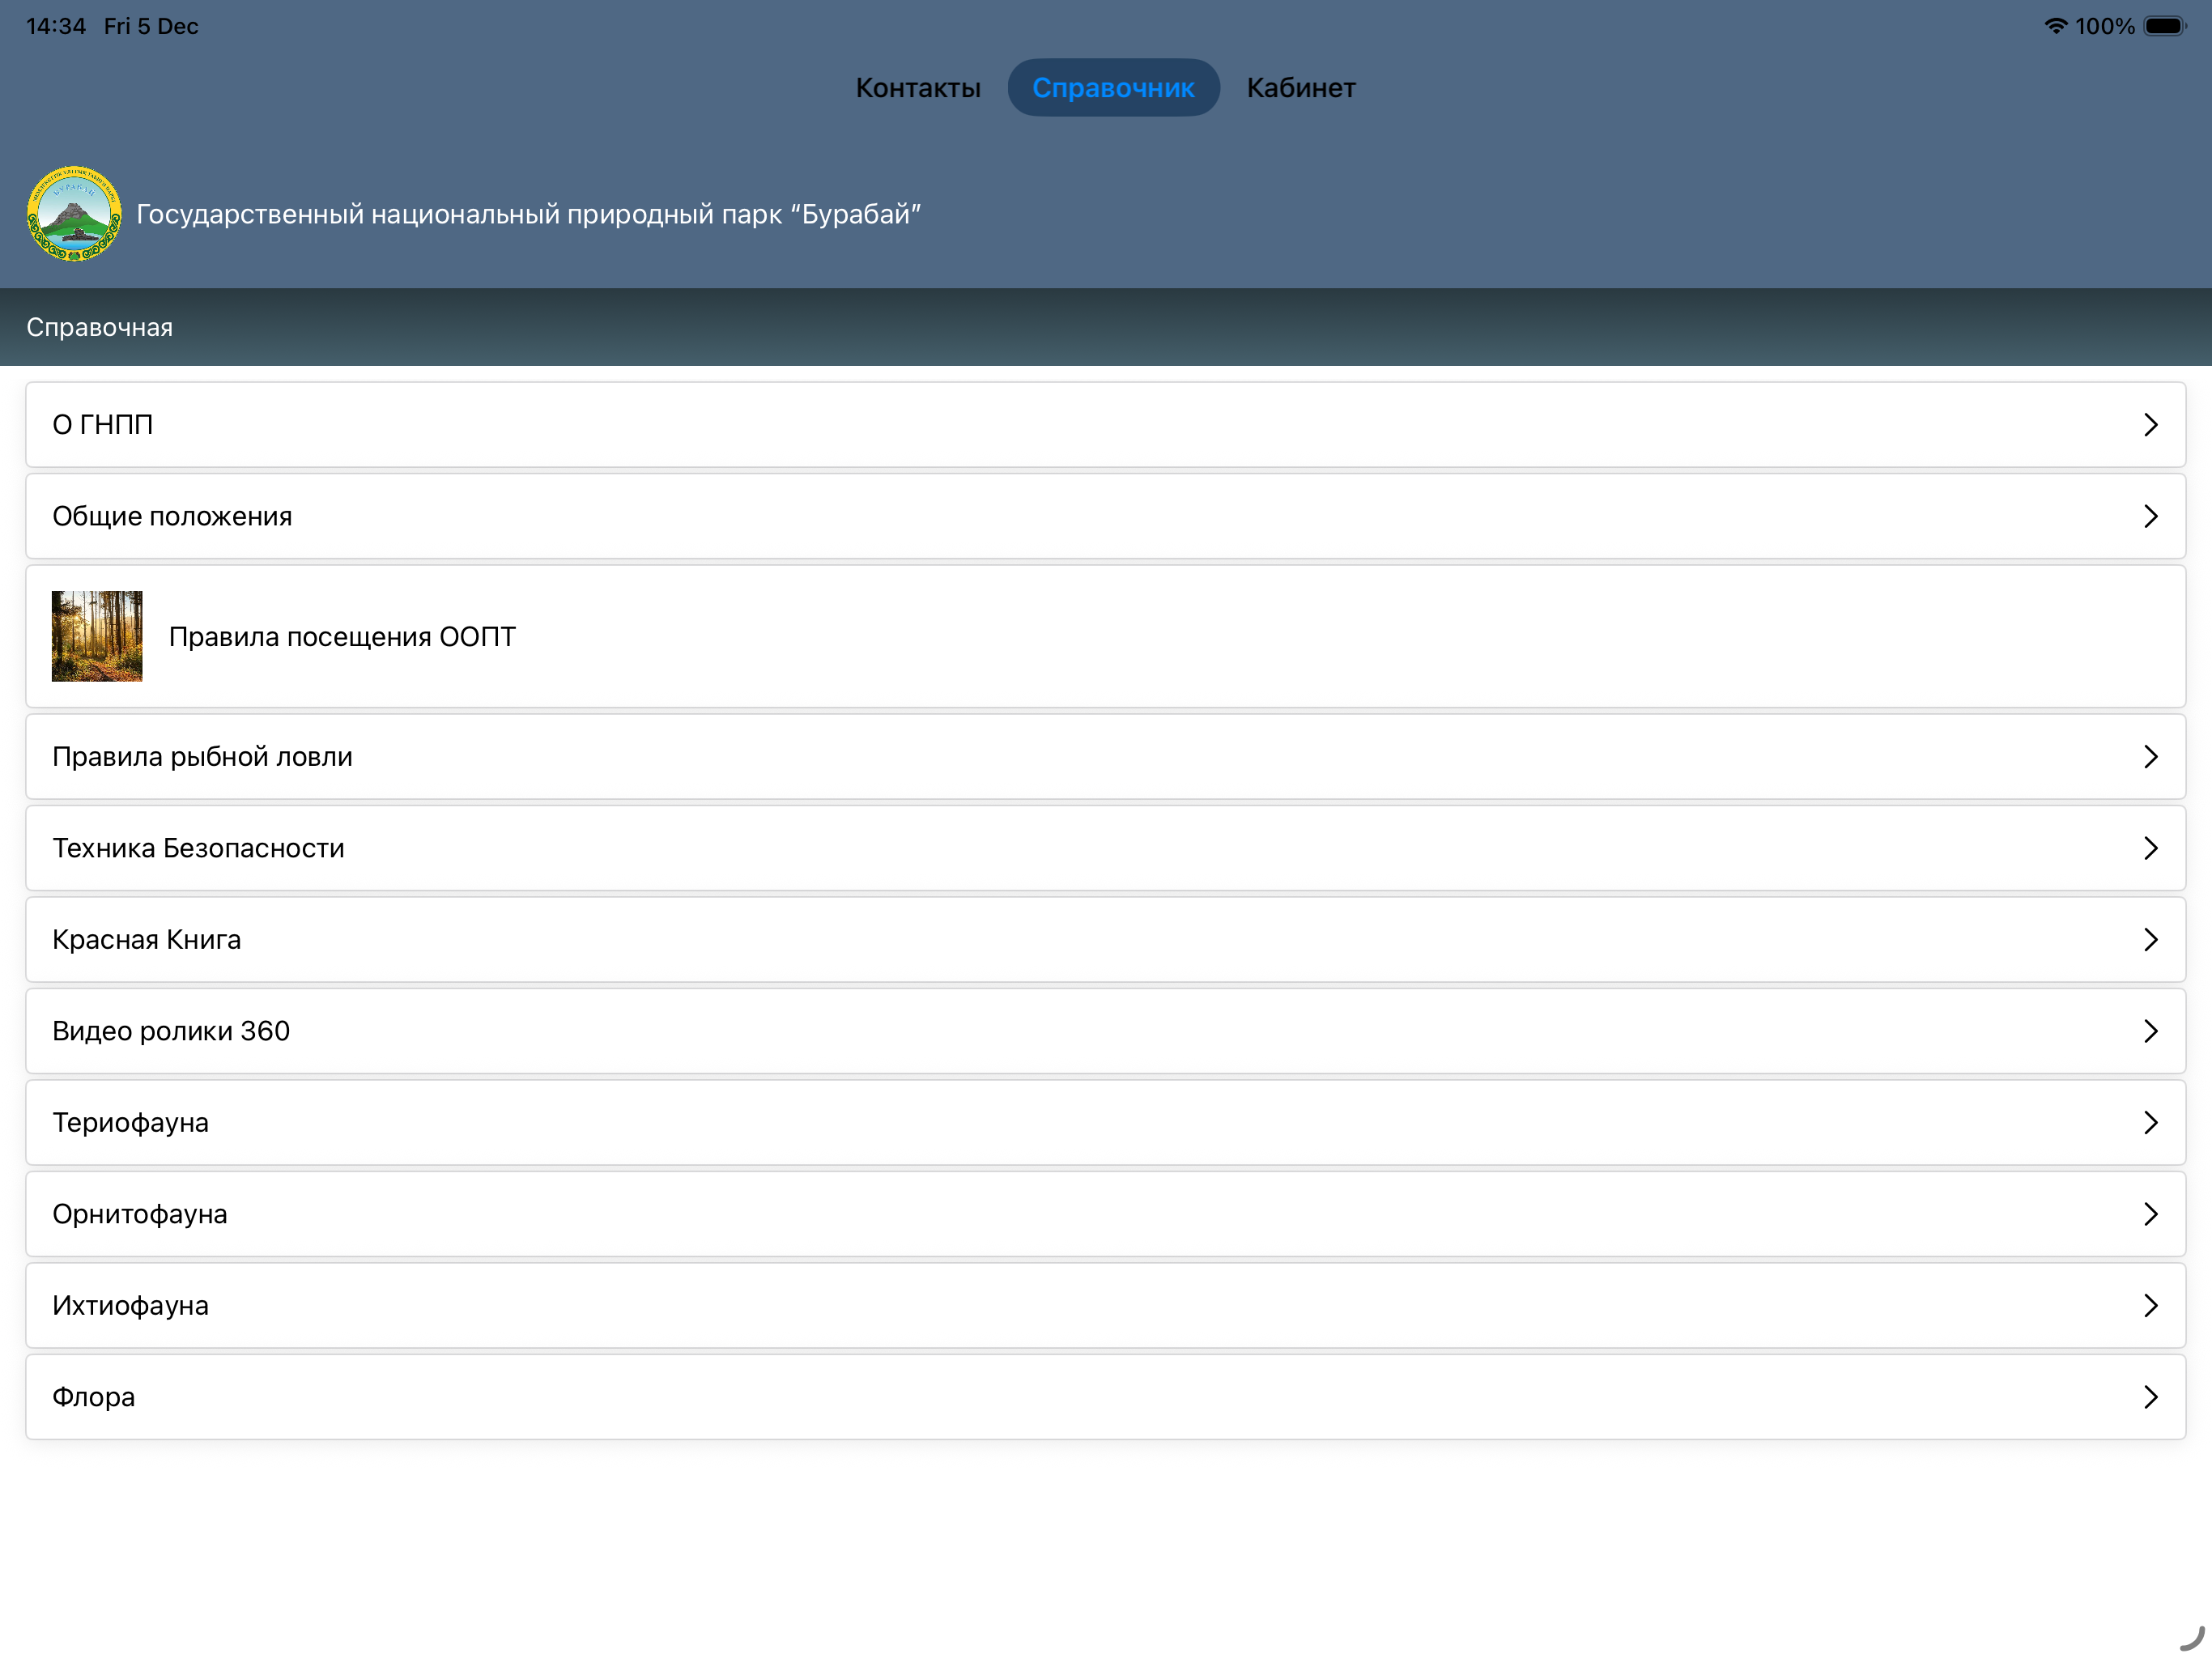Open Видео ролики 360

click(1106, 1031)
